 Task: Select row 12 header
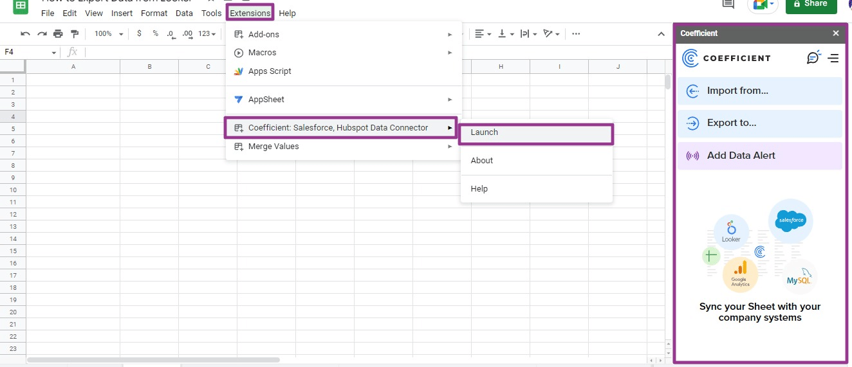point(13,214)
